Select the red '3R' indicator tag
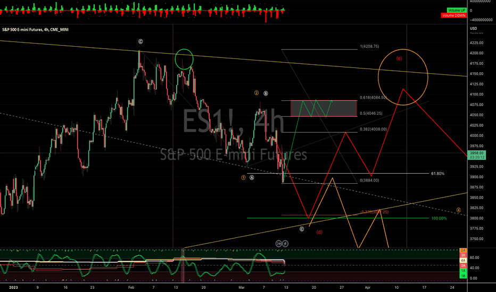The width and height of the screenshot is (496, 292). click(463, 255)
